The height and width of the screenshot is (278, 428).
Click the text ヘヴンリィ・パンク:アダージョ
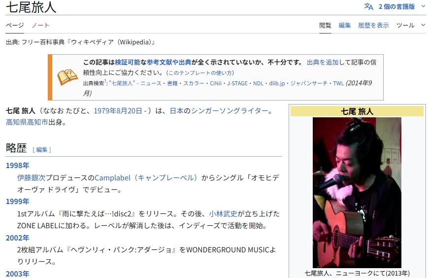click(x=121, y=250)
